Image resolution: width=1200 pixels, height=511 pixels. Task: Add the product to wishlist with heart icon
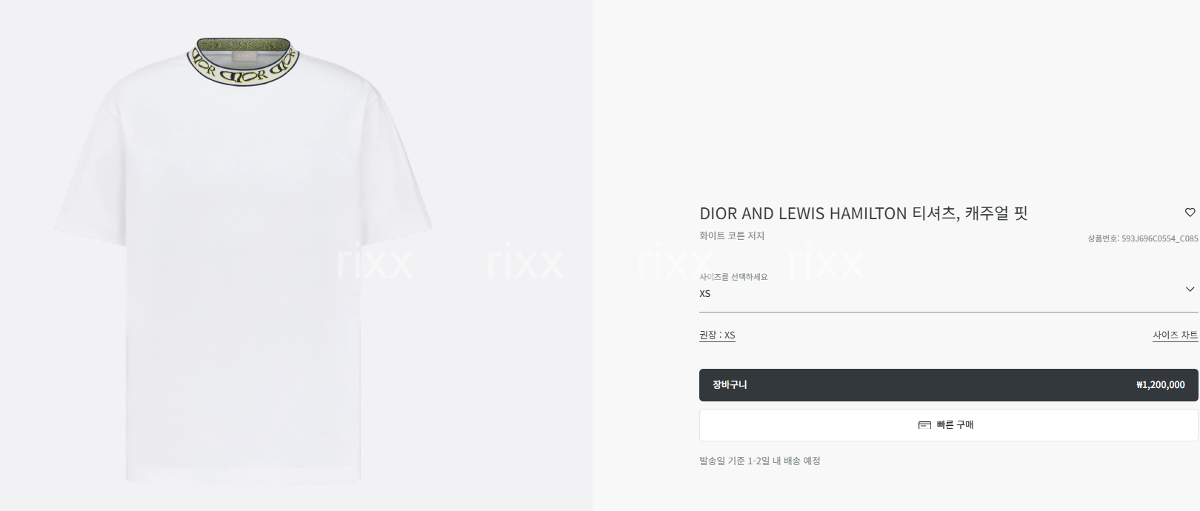(1190, 213)
